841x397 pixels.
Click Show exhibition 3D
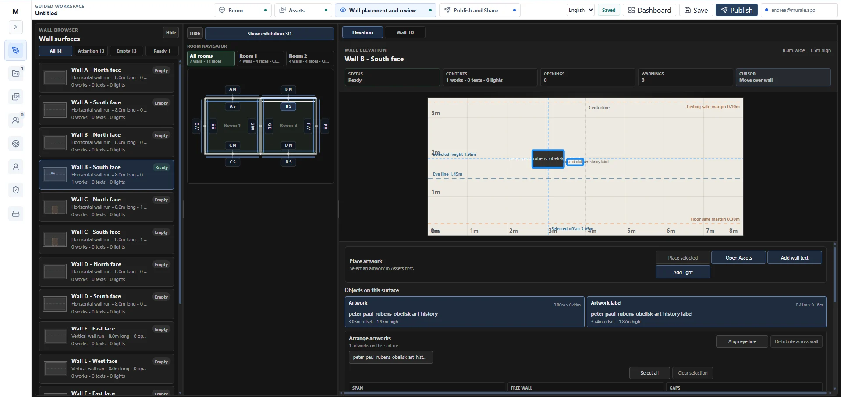269,34
